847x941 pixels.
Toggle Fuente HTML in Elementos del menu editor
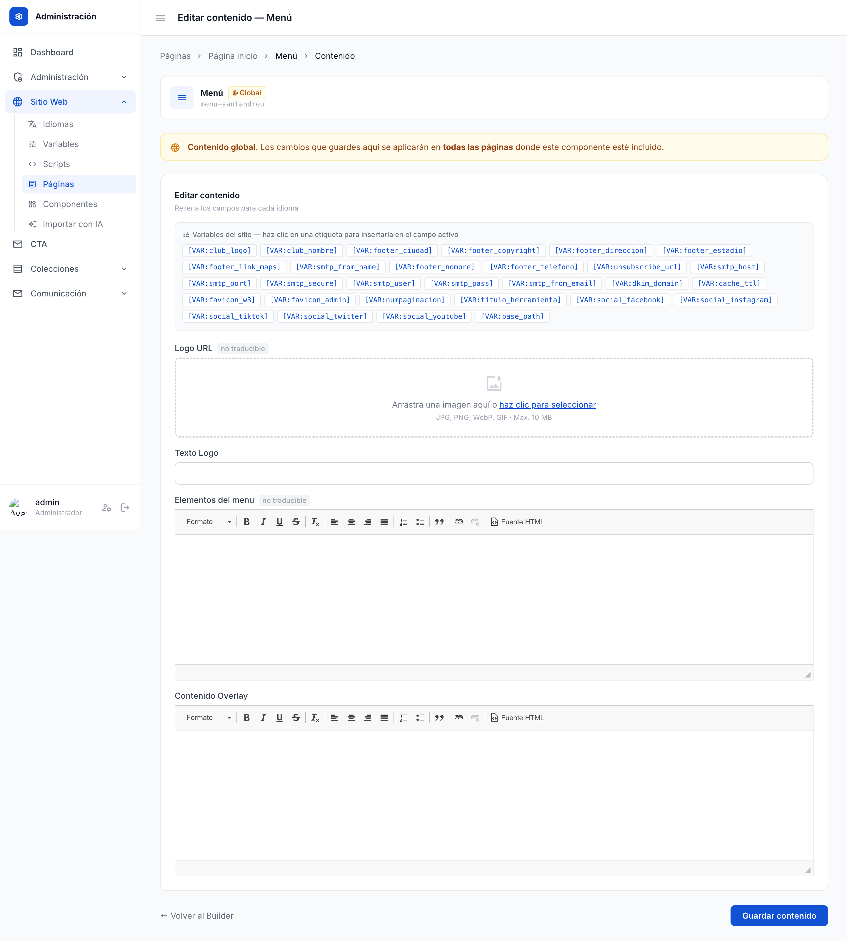coord(517,522)
